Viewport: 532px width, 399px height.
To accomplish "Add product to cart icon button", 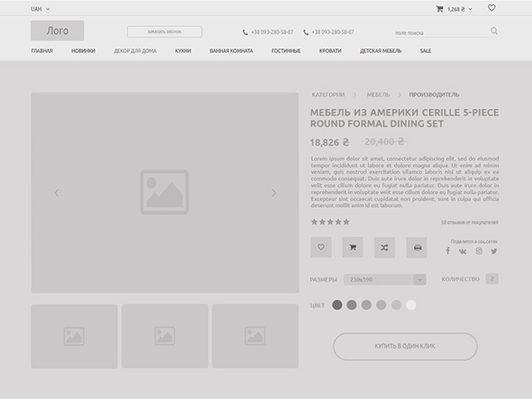I will tap(352, 248).
